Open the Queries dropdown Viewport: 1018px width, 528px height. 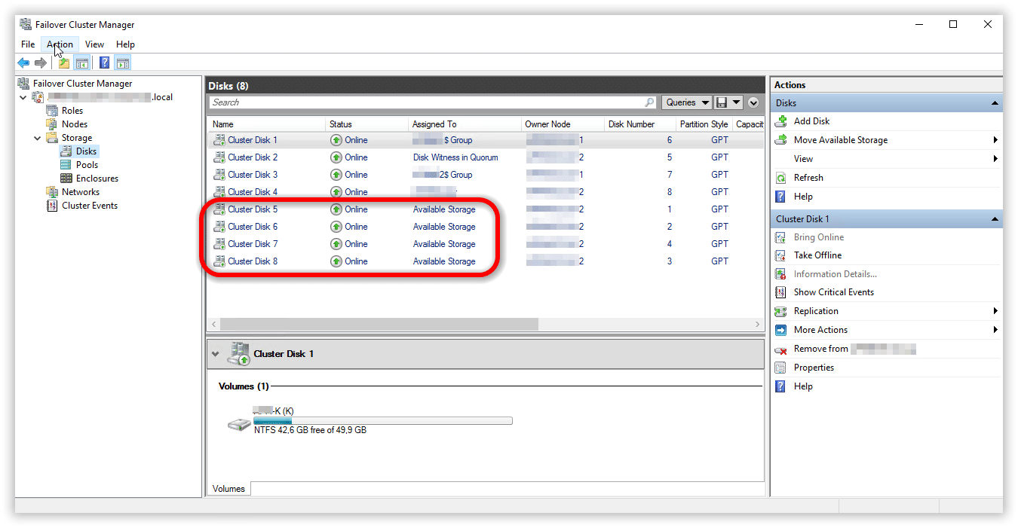[688, 102]
